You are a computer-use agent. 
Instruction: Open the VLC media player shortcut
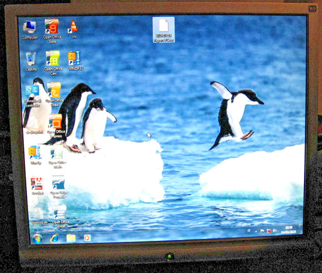73,29
